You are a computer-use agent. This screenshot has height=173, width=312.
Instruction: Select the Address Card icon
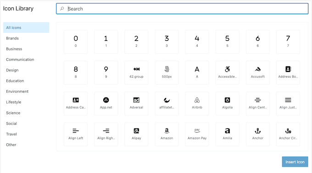coord(76,103)
